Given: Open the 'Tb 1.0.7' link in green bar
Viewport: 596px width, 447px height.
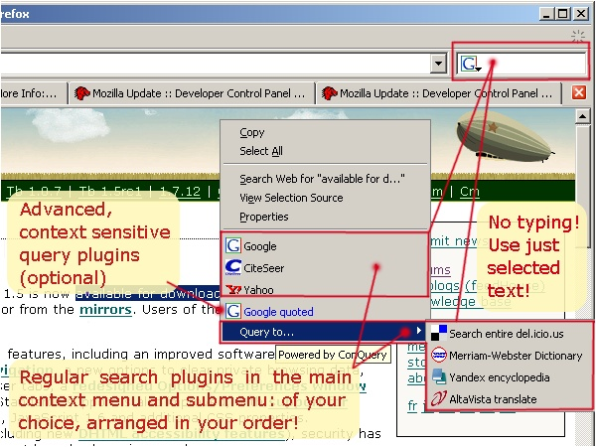Looking at the screenshot, I should (34, 191).
